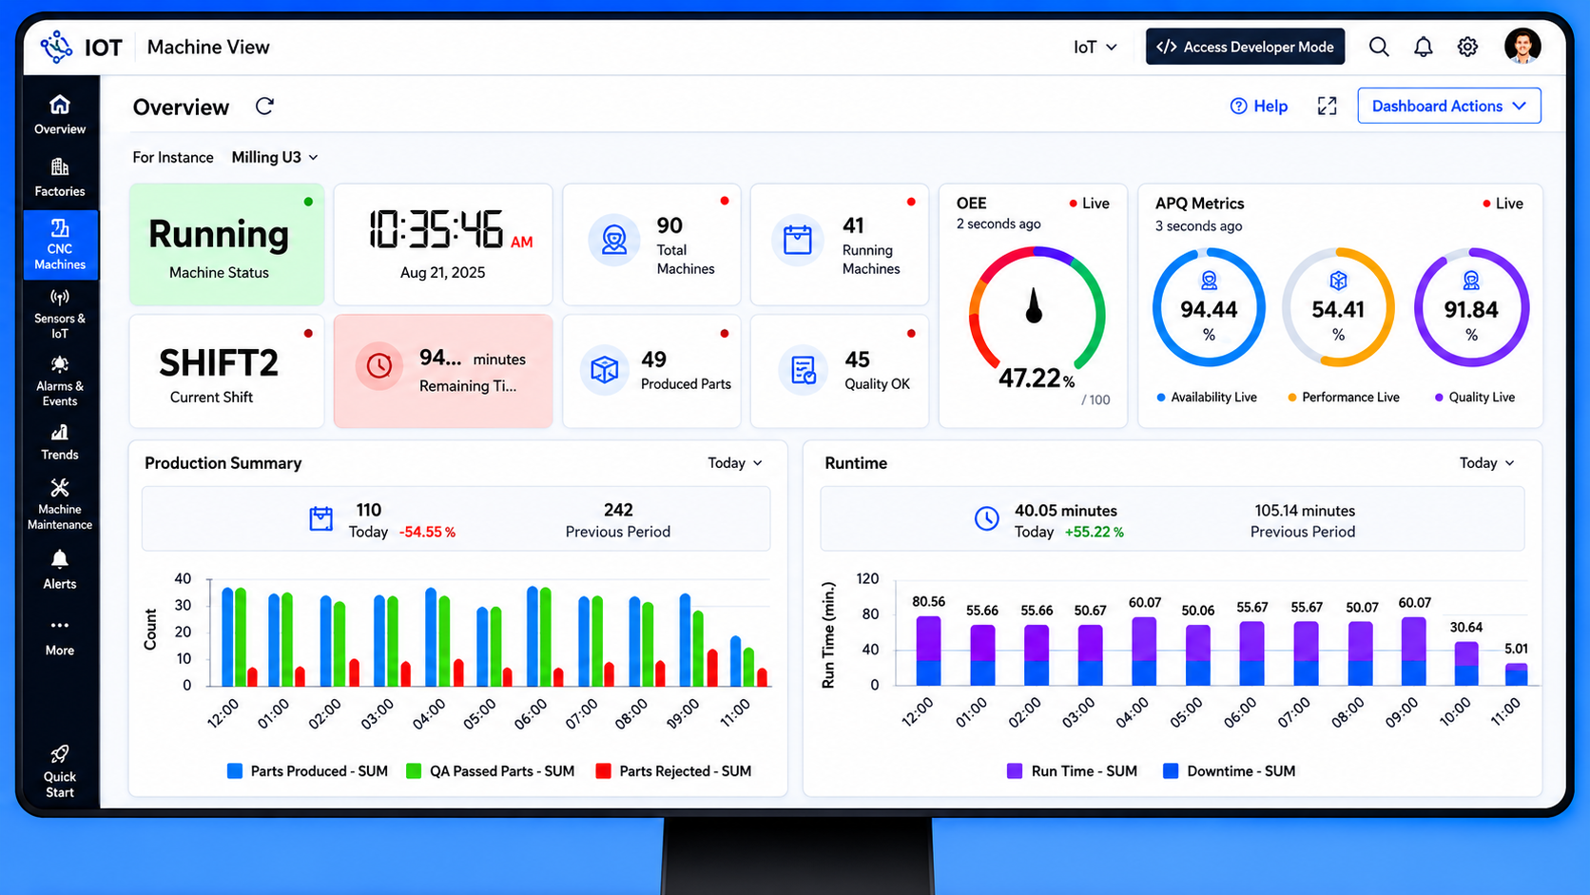
Task: Toggle Parts Rejected - SUM legend
Action: click(673, 771)
